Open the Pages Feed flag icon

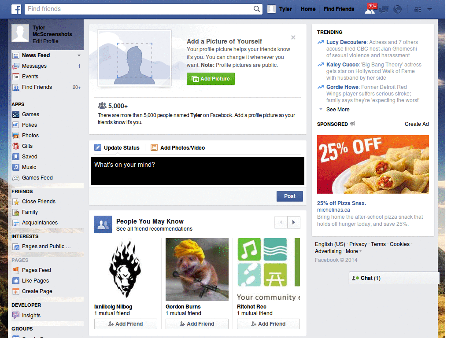click(x=16, y=270)
